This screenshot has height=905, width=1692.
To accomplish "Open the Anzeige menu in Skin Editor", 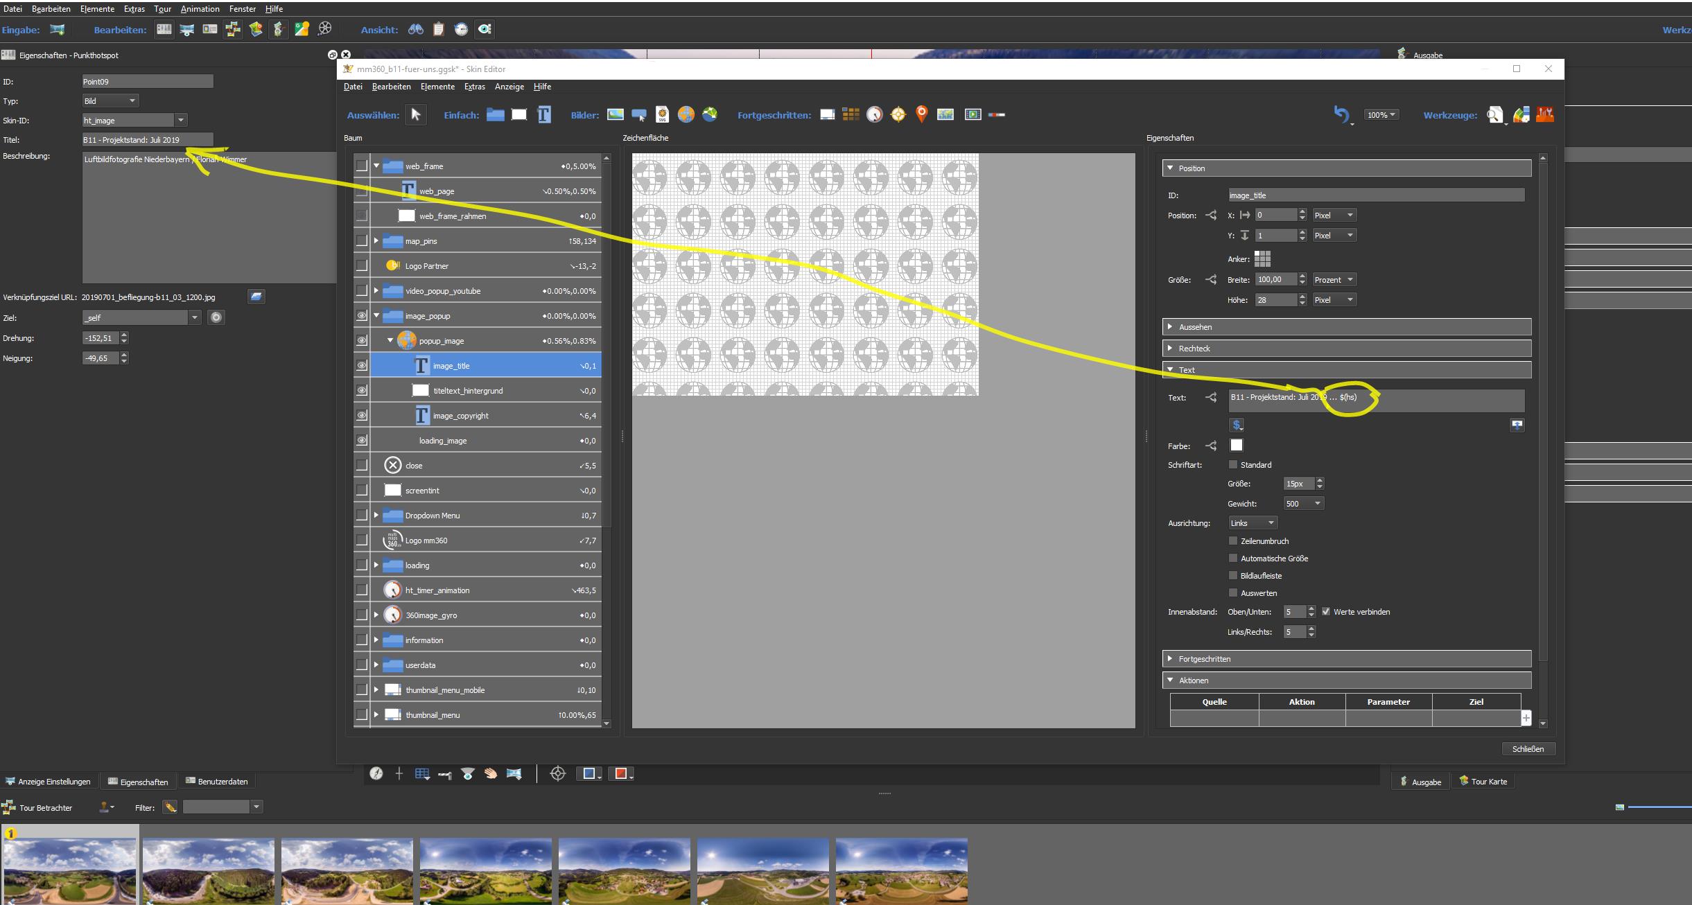I will coord(509,87).
